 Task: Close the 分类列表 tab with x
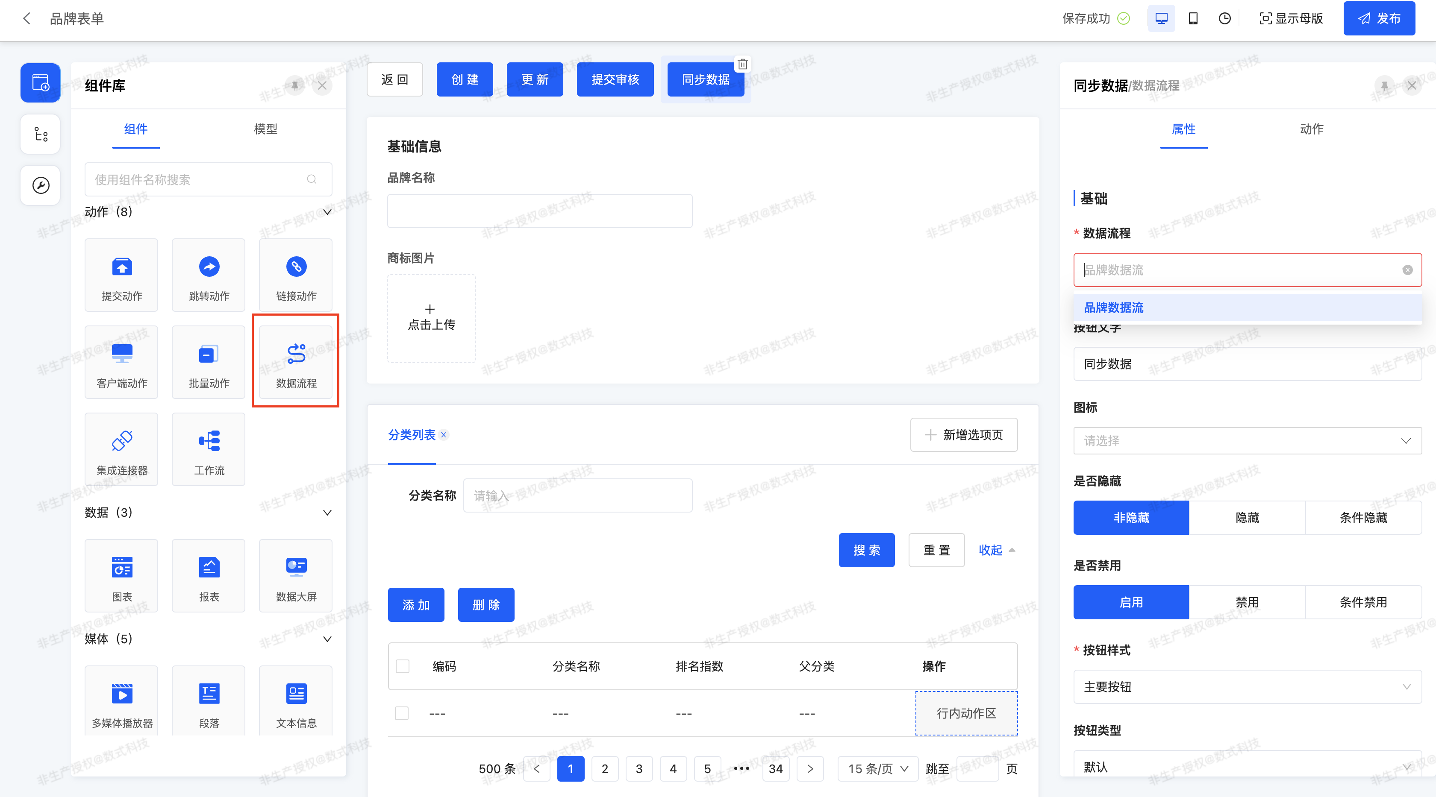444,434
